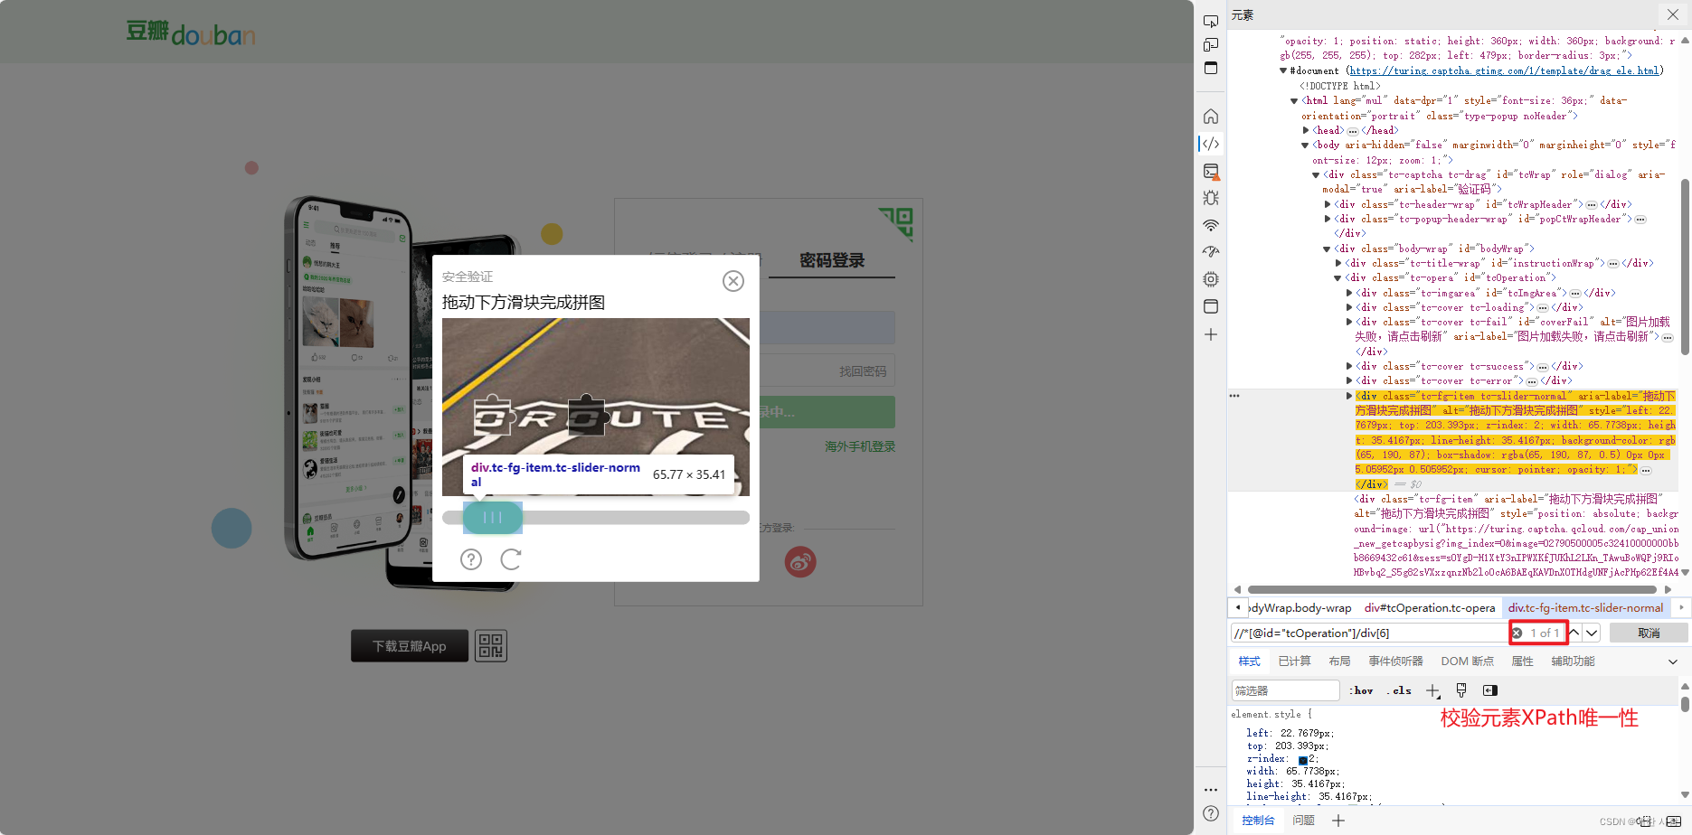Image resolution: width=1692 pixels, height=835 pixels.
Task: Collapse the tcOperation div node
Action: click(1338, 278)
